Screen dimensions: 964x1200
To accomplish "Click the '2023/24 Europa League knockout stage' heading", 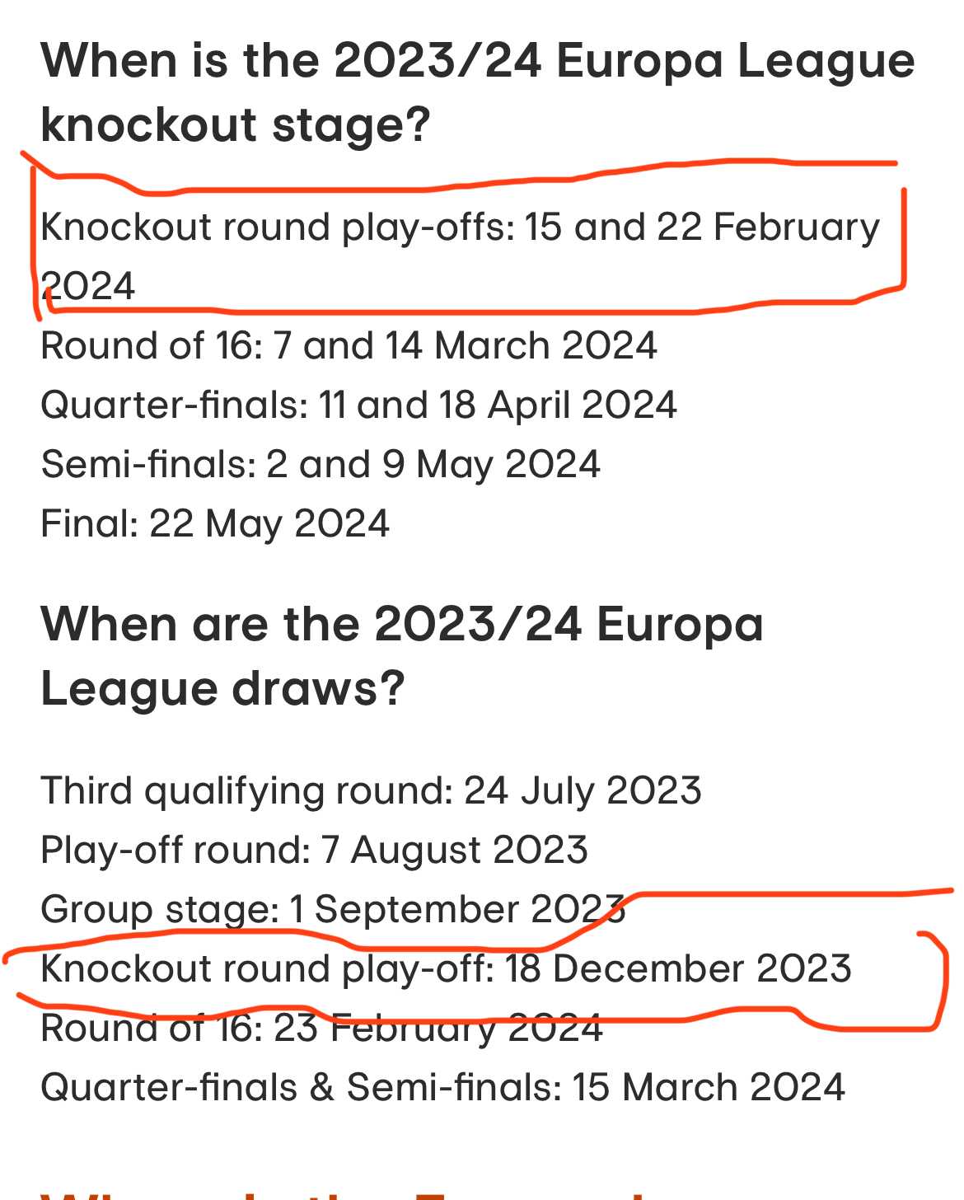I will point(478,92).
